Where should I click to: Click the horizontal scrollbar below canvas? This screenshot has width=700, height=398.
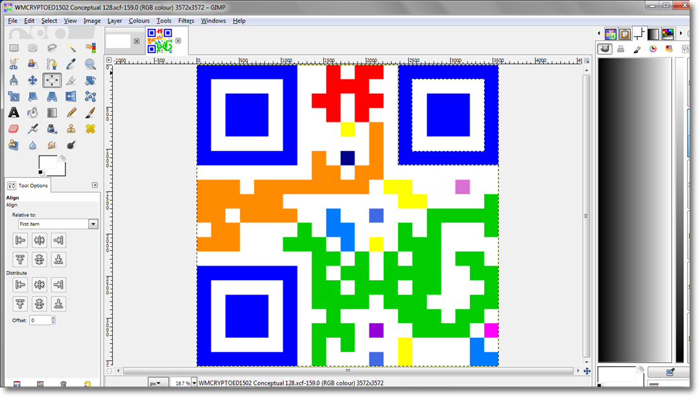(348, 371)
